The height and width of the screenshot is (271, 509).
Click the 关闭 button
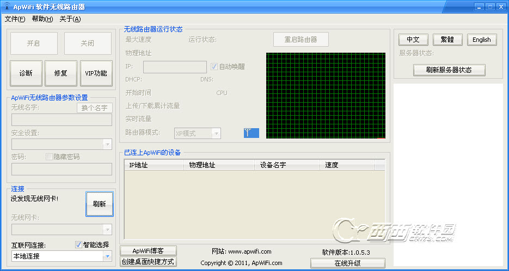coord(88,43)
